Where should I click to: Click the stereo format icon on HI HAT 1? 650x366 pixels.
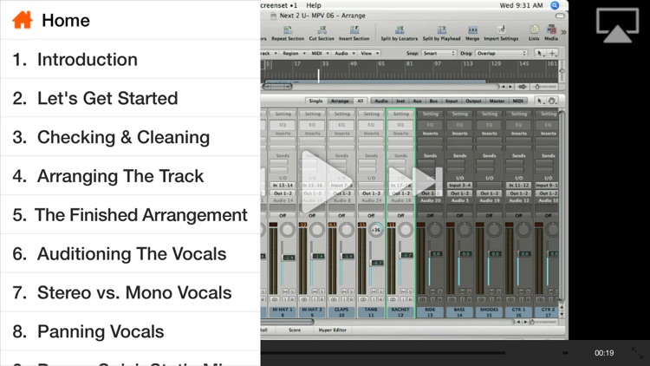(x=275, y=299)
